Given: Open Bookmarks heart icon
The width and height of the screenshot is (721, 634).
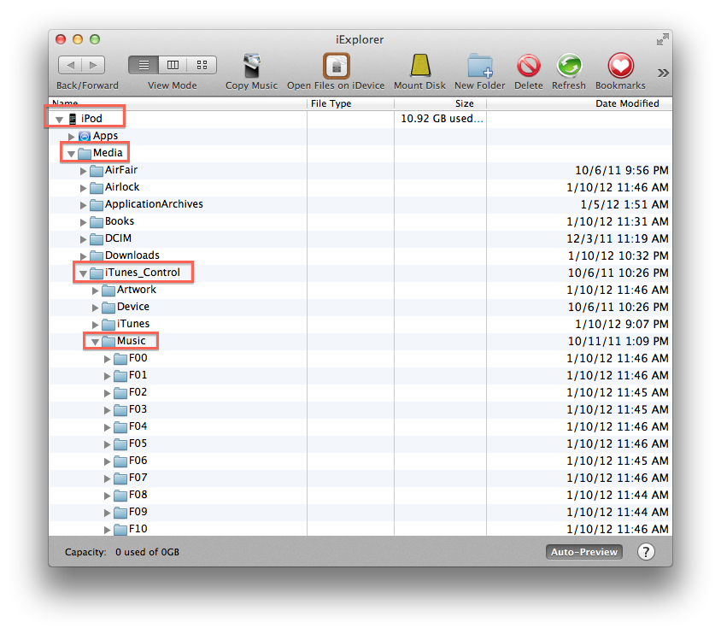Looking at the screenshot, I should point(621,65).
